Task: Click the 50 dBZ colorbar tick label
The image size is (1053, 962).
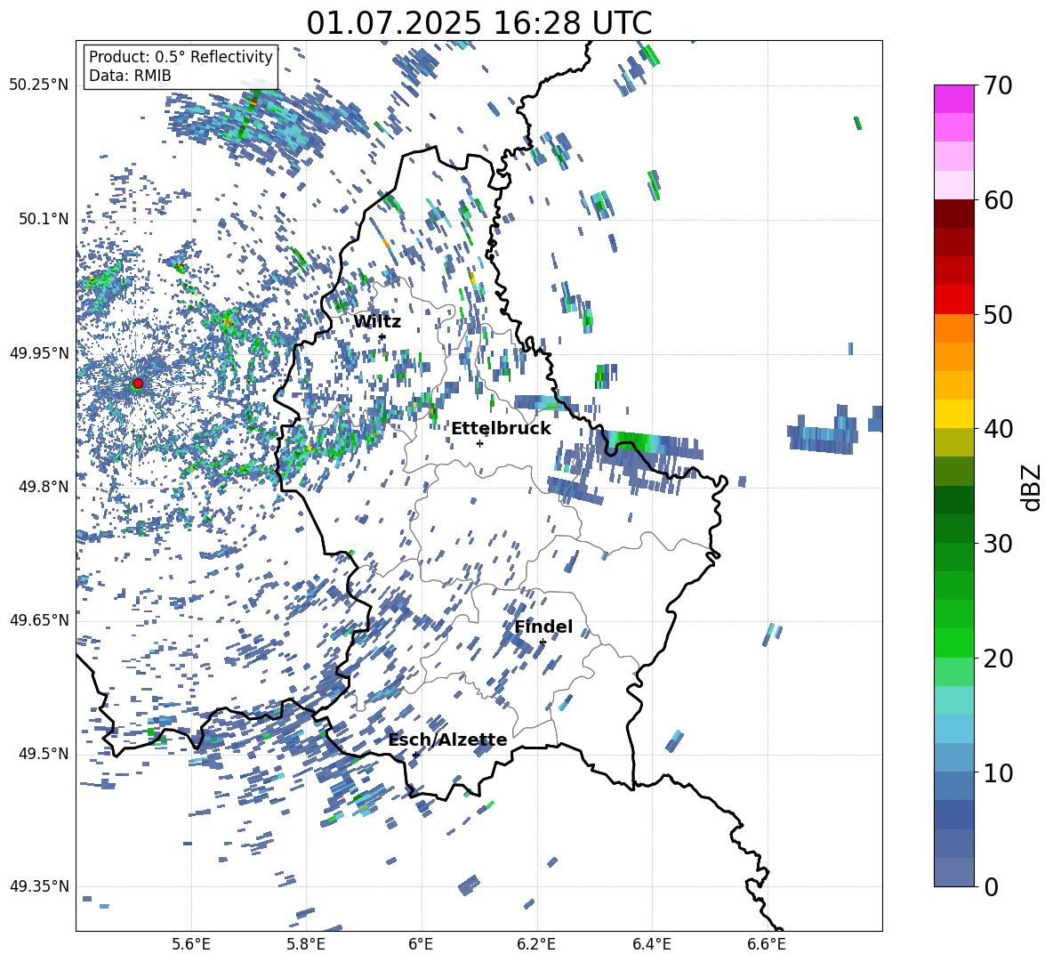Action: pos(997,315)
